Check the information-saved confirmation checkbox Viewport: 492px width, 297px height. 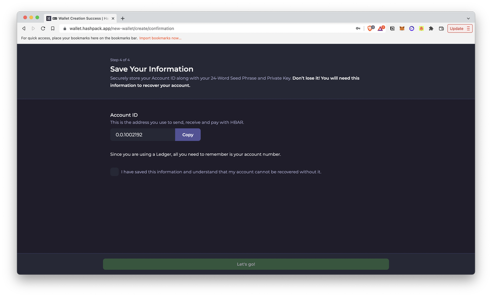tap(114, 172)
